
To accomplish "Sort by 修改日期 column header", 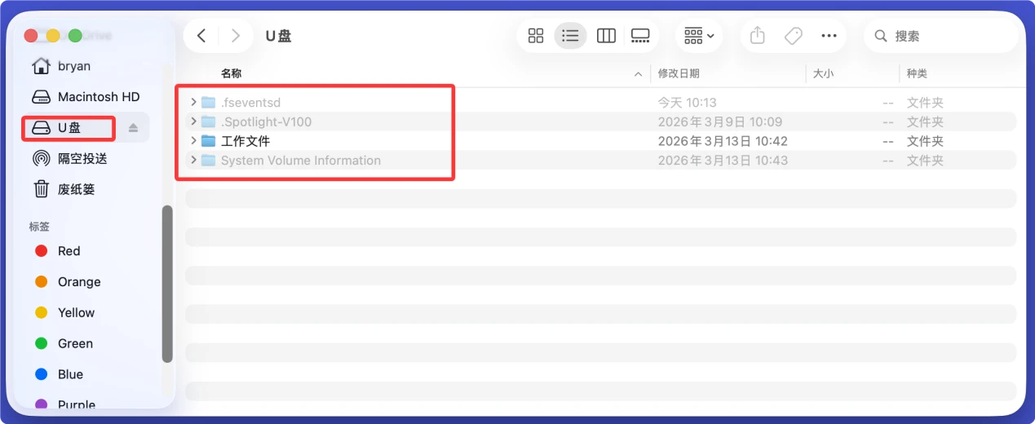I will (679, 73).
